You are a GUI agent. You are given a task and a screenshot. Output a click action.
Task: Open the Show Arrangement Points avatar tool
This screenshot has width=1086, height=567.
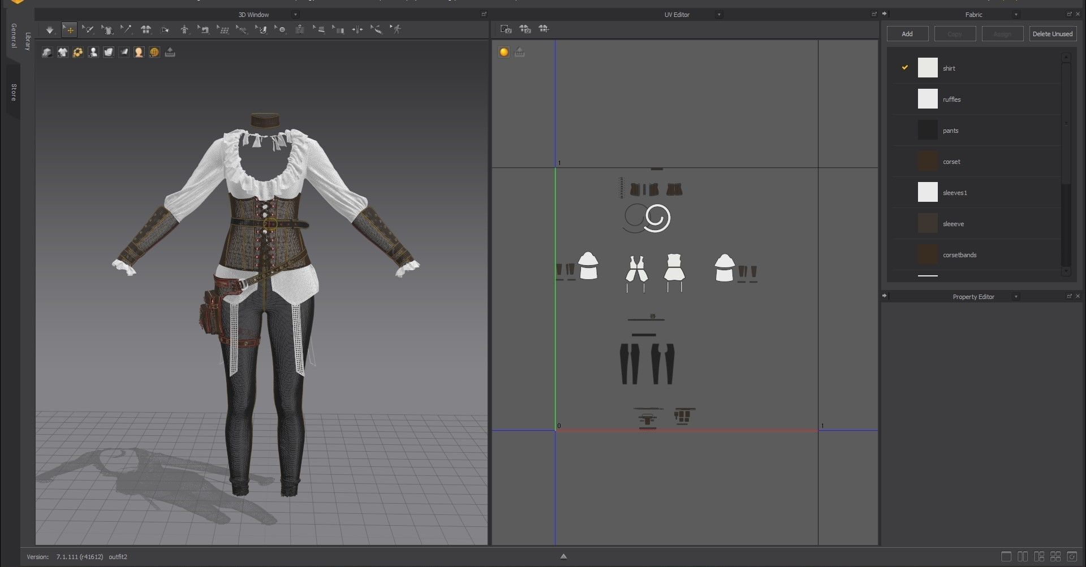[x=184, y=29]
